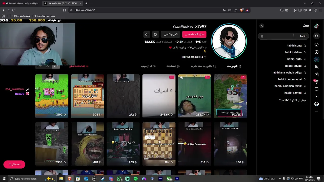Image resolution: width=324 pixels, height=182 pixels.
Task: Open the Messages chat icon
Action: [x=316, y=89]
